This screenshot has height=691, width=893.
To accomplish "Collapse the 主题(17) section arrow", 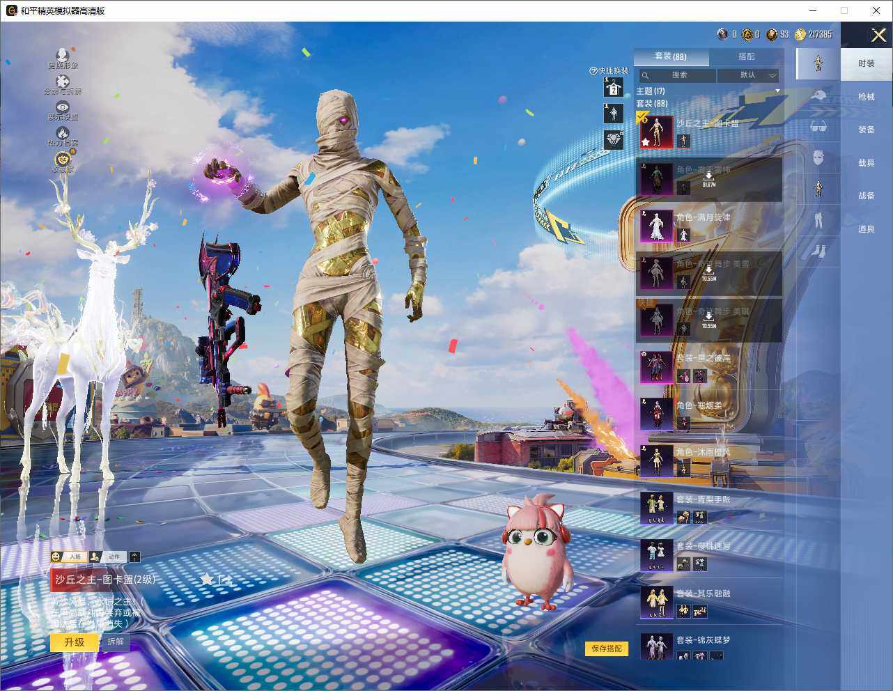I will click(777, 91).
